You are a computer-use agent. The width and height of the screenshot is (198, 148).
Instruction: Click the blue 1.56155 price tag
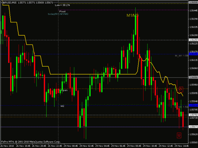coord(193,54)
